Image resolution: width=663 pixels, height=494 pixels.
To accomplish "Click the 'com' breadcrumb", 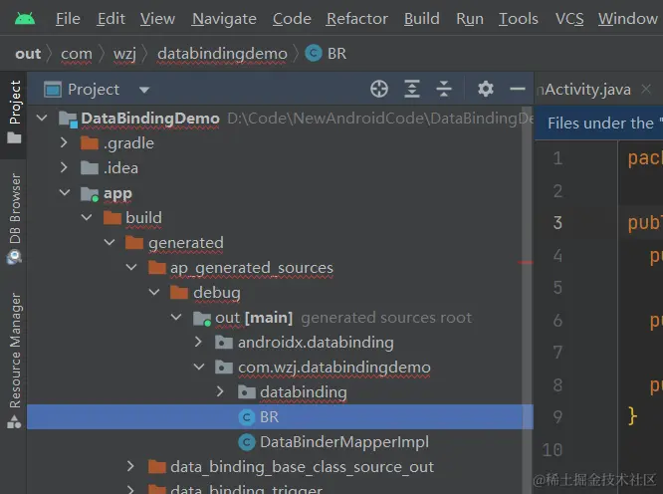I will [x=76, y=54].
